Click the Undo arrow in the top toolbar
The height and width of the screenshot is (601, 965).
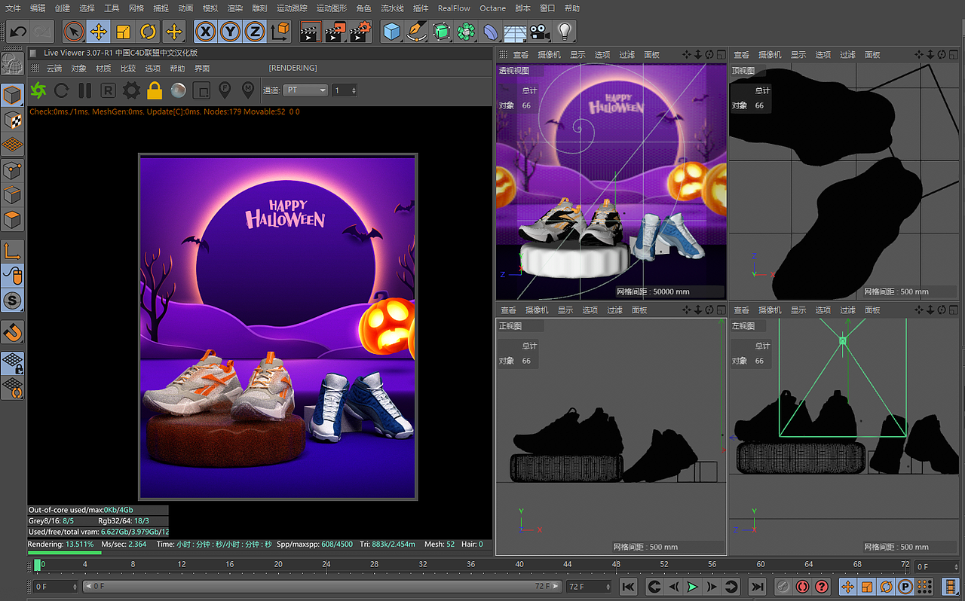(x=18, y=32)
